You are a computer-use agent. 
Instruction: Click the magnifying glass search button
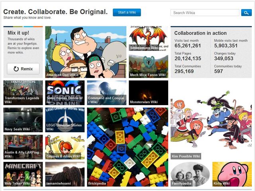246,12
